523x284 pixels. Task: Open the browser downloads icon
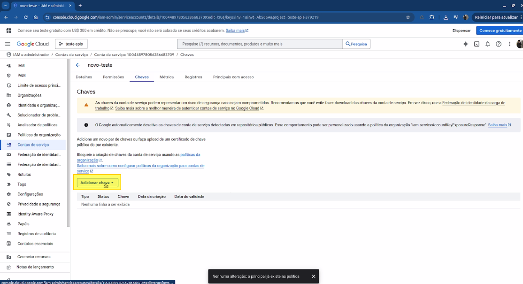[446, 17]
